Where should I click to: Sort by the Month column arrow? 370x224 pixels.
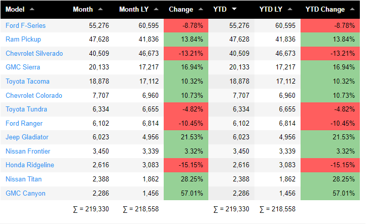[x=100, y=9]
